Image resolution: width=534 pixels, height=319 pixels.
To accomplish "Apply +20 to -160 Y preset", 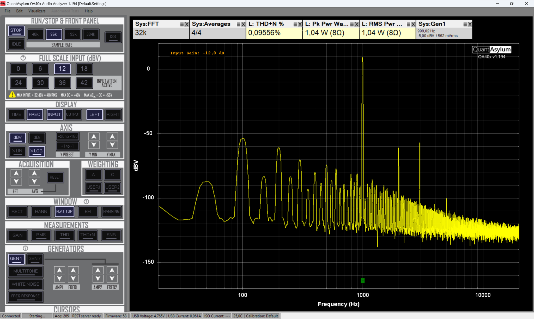I will click(x=68, y=136).
